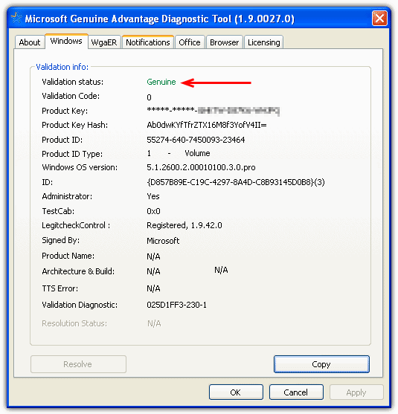Click the grayed Resolve button

(78, 364)
